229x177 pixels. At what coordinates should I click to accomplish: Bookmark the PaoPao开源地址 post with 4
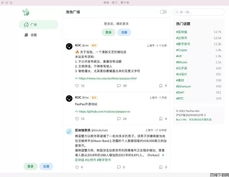click(x=161, y=119)
